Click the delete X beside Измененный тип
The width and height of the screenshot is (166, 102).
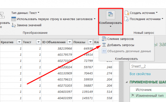click(x=132, y=95)
